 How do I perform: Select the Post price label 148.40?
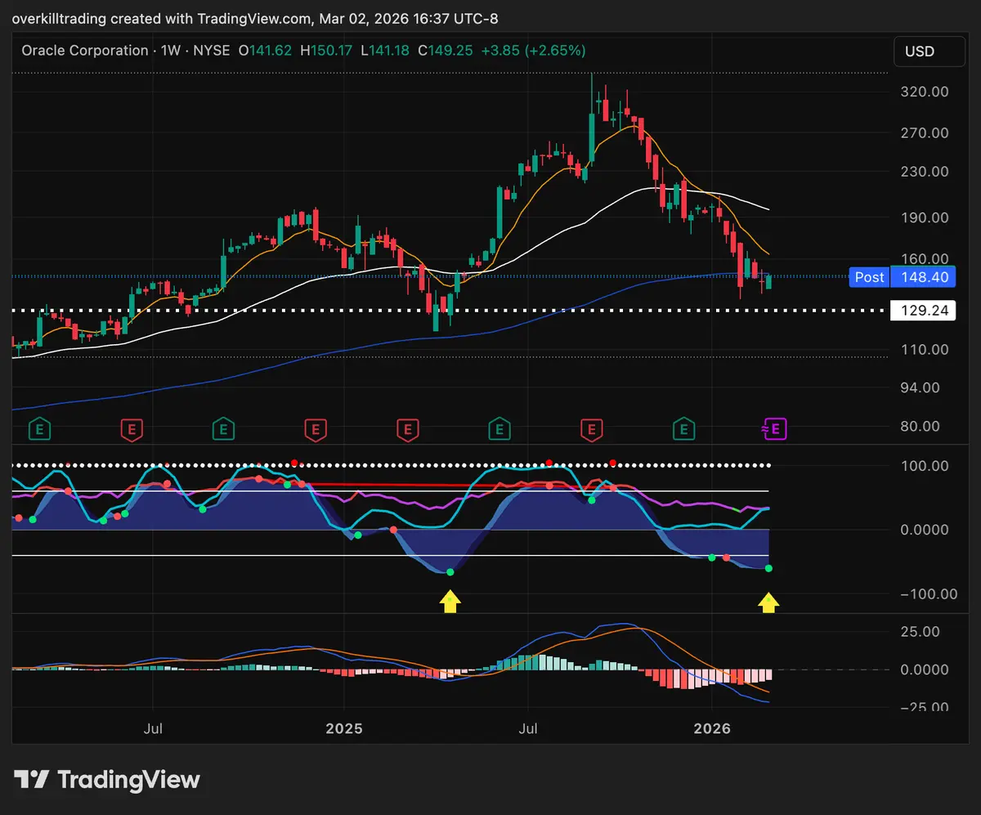tap(903, 277)
